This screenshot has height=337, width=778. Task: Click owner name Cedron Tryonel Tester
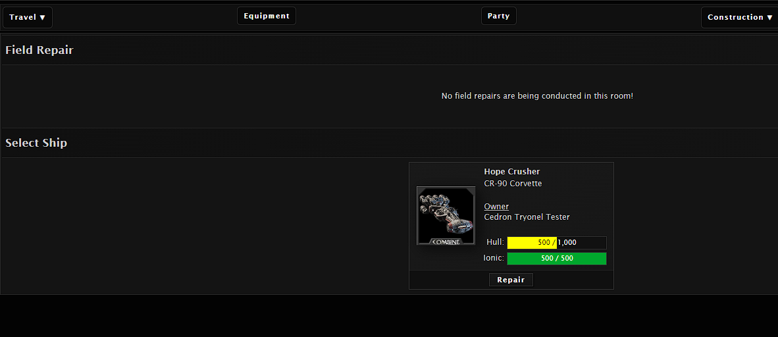tap(527, 217)
